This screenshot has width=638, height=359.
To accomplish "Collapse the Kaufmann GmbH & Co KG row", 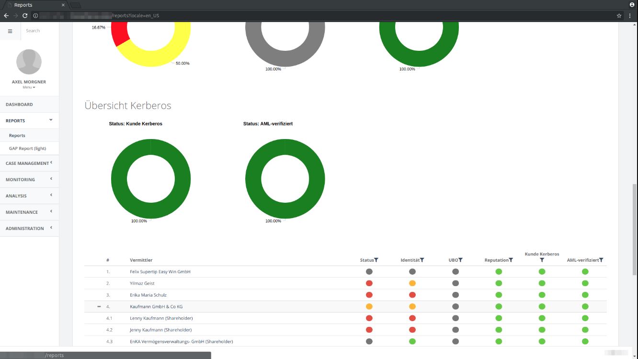I will pyautogui.click(x=98, y=306).
